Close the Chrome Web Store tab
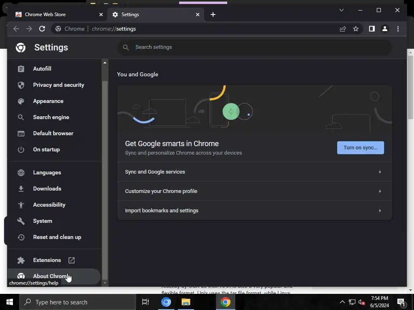The width and height of the screenshot is (414, 310). coord(101,15)
